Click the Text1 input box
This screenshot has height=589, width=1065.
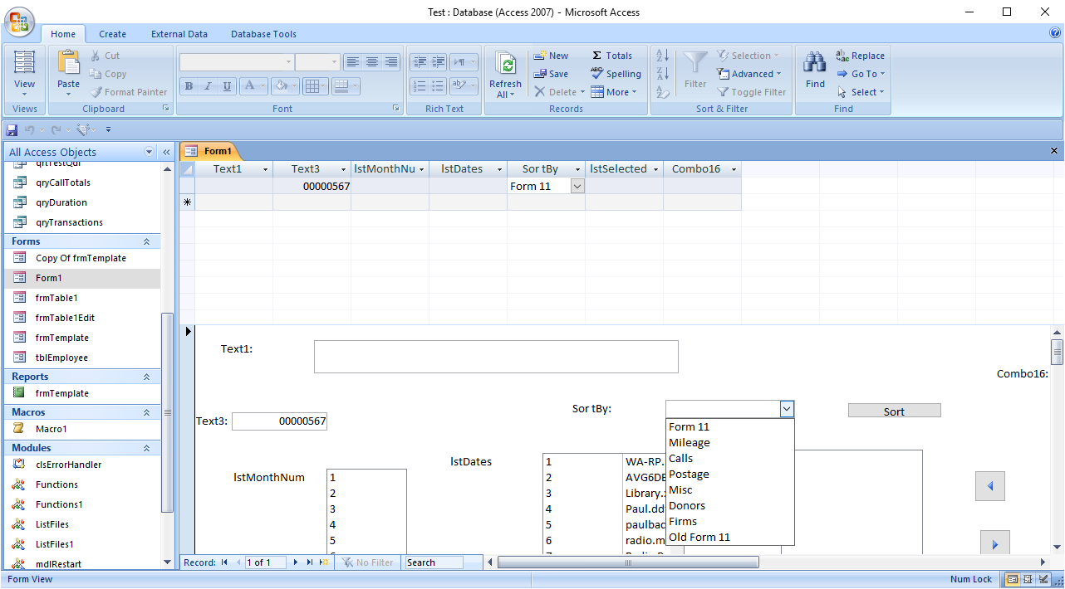click(496, 357)
